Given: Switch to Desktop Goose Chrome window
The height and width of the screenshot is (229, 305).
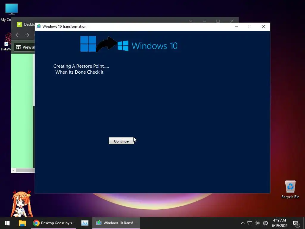Looking at the screenshot, I should pos(54,223).
